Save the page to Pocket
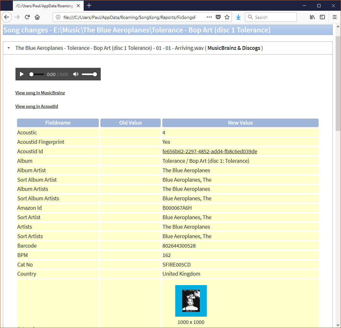Viewport: 341px width, 328px height. (218, 17)
